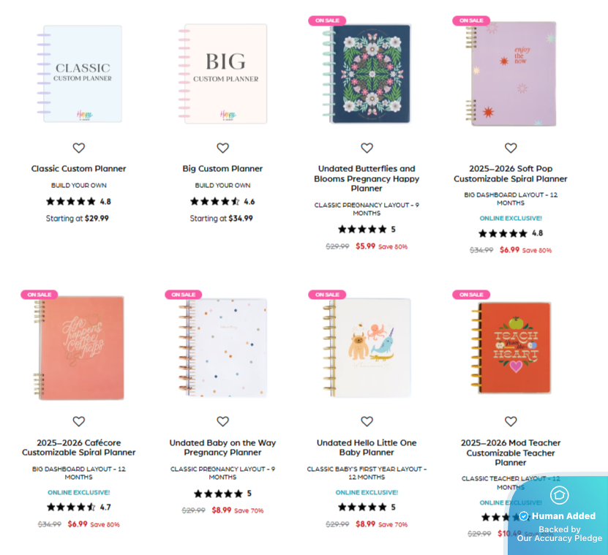Click the Human Added accuracy pledge badge

tap(558, 515)
